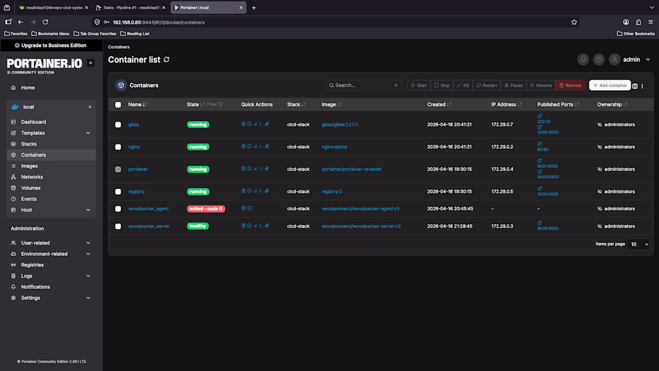Clear the search field with X
Viewport: 659px width, 371px height.
(x=396, y=85)
